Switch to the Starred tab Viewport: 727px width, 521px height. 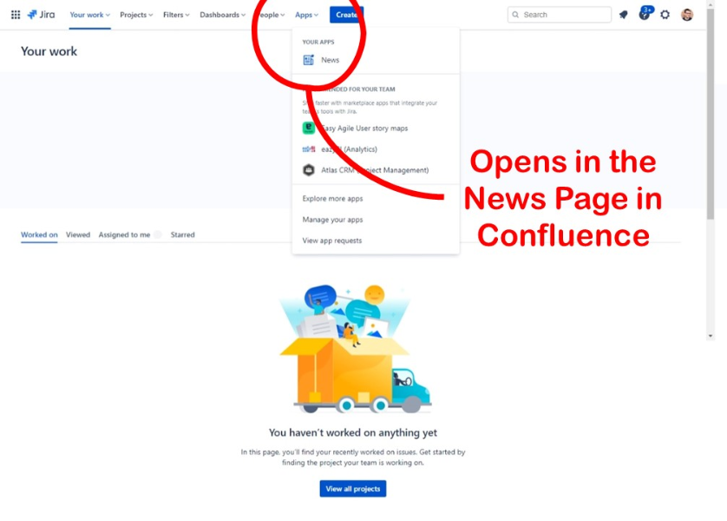pos(183,234)
